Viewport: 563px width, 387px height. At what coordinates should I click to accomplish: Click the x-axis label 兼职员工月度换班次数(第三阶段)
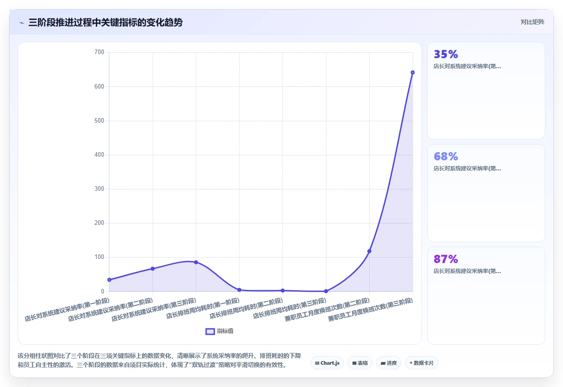(370, 310)
